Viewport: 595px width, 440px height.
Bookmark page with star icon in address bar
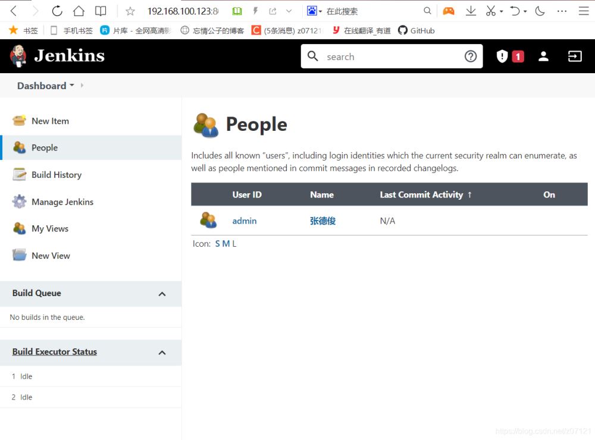[x=130, y=11]
